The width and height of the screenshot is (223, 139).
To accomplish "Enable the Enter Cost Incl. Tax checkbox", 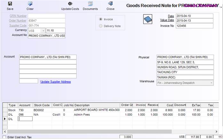I will (4, 137).
